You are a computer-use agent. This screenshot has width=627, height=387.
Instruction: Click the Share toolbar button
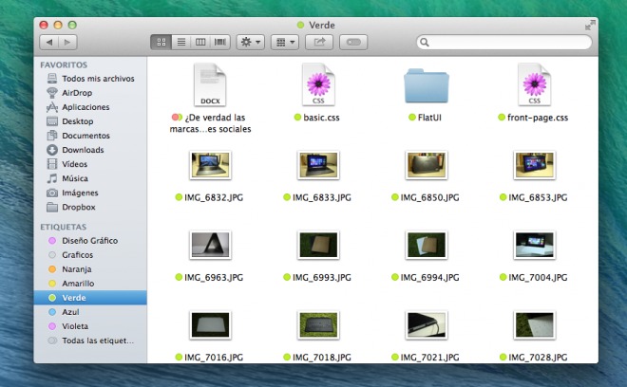319,42
